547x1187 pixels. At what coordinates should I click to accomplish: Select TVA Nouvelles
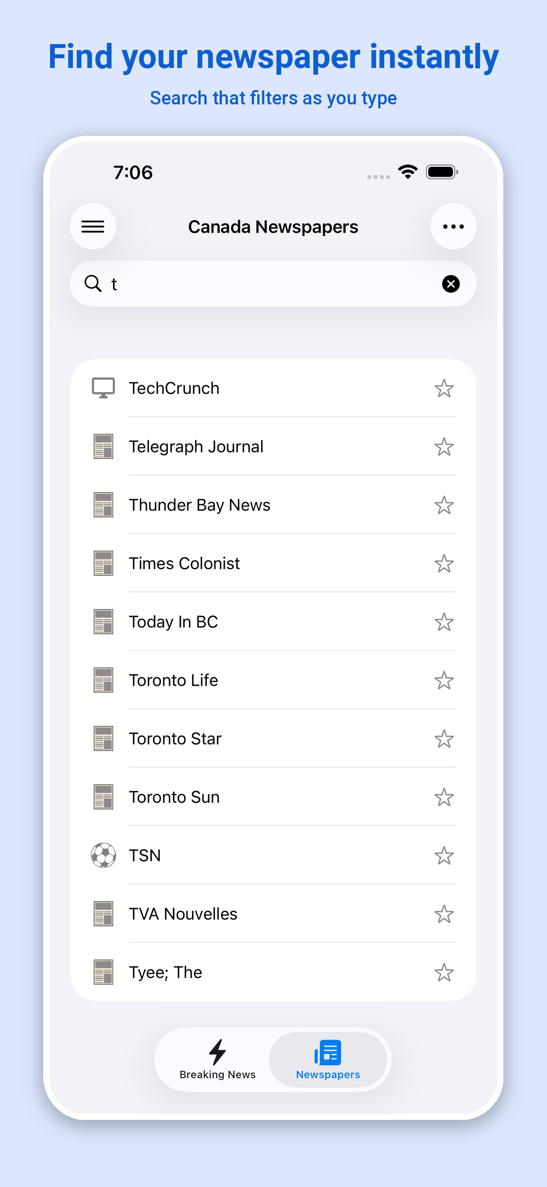(x=273, y=914)
